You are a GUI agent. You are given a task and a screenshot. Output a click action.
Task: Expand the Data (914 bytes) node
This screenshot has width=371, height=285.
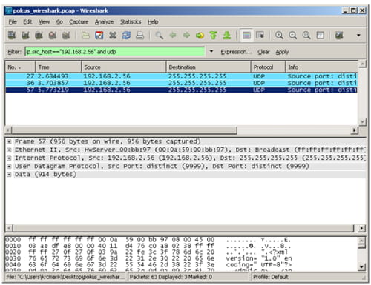(x=9, y=175)
